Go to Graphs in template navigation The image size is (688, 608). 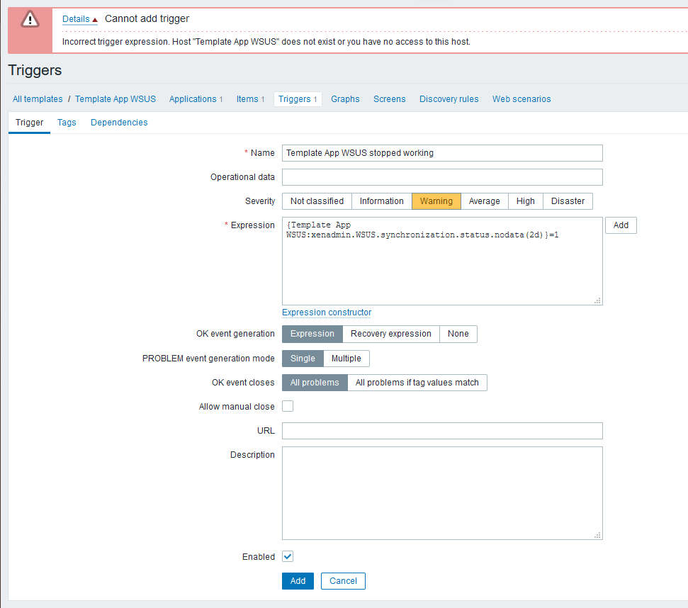point(345,99)
